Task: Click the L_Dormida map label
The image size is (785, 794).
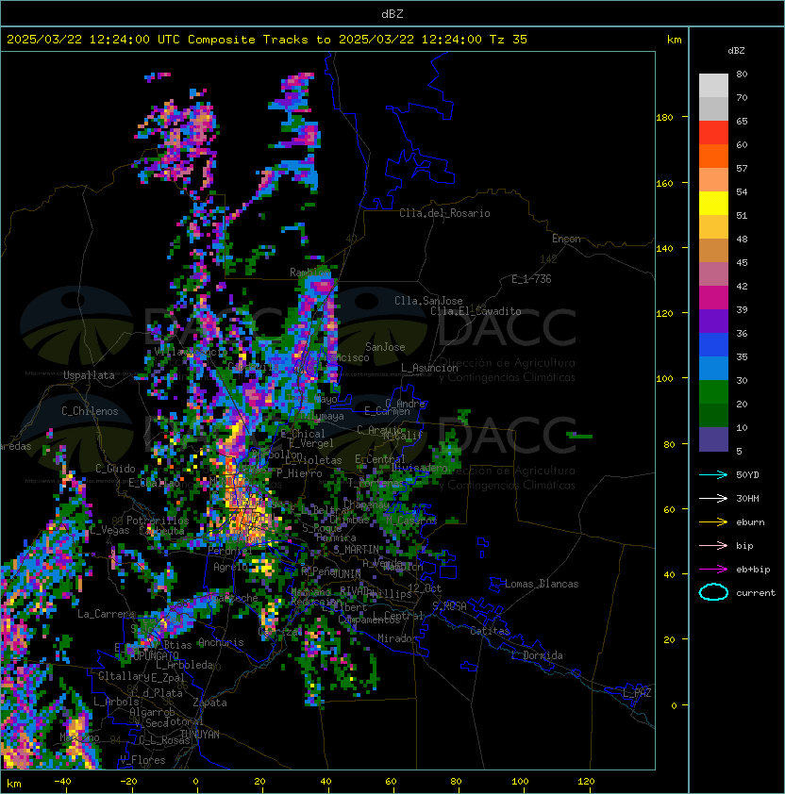Action: (x=537, y=655)
